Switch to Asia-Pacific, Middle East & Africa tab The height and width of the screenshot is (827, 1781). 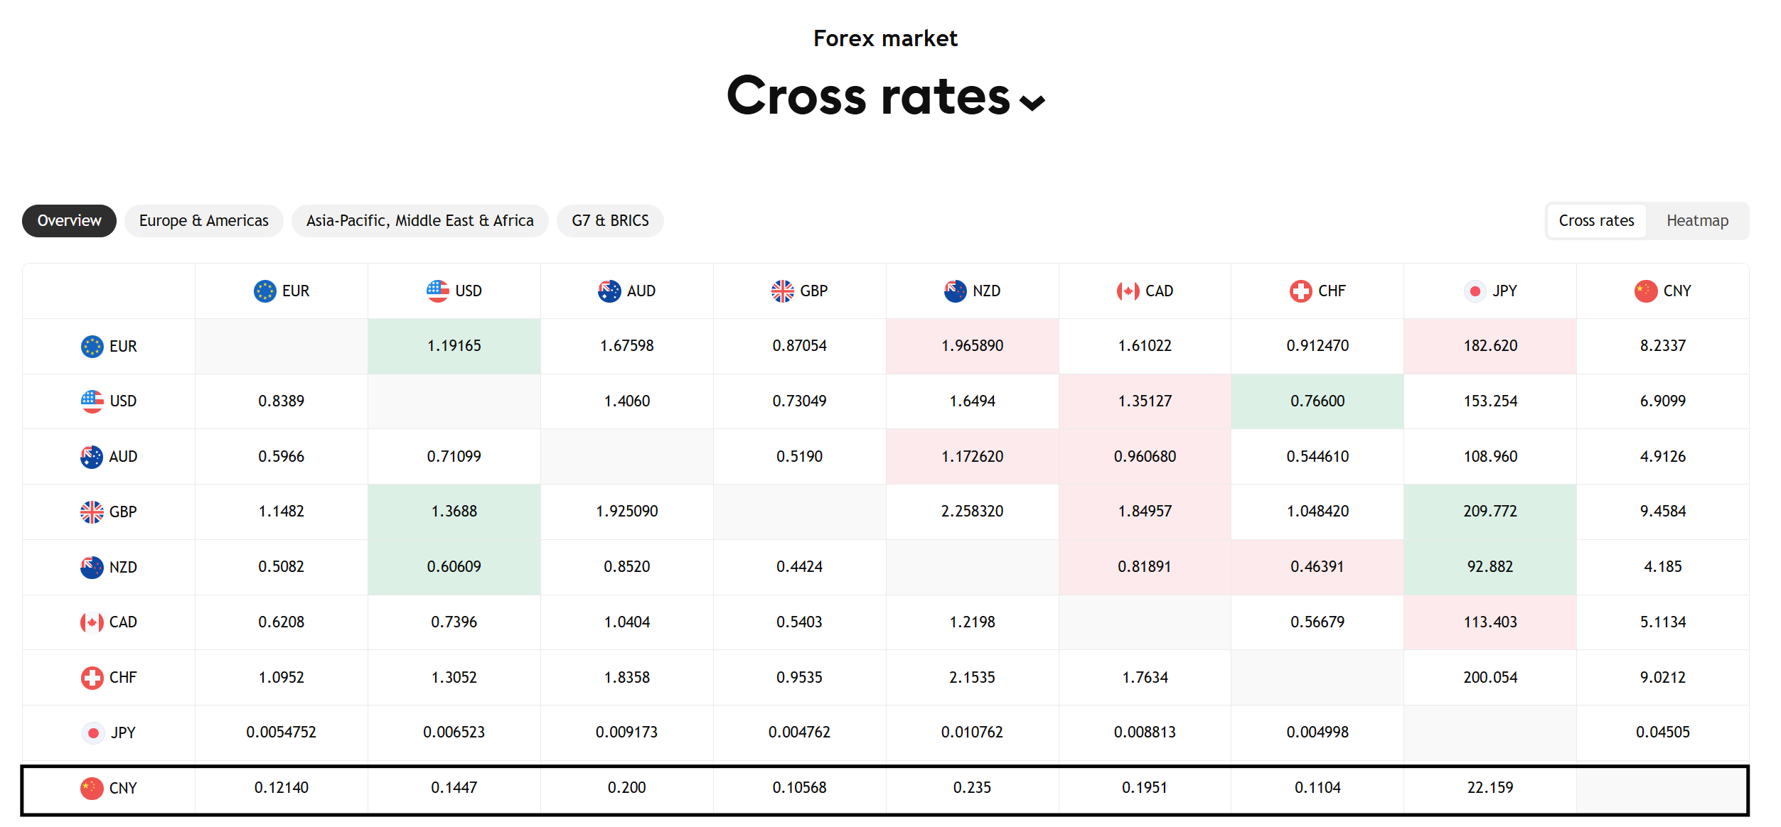click(419, 221)
